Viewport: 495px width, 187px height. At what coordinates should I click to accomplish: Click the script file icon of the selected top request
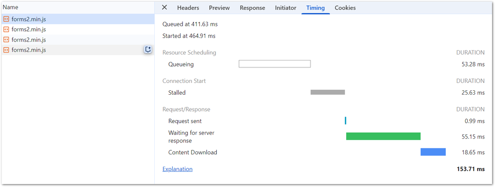[5, 19]
